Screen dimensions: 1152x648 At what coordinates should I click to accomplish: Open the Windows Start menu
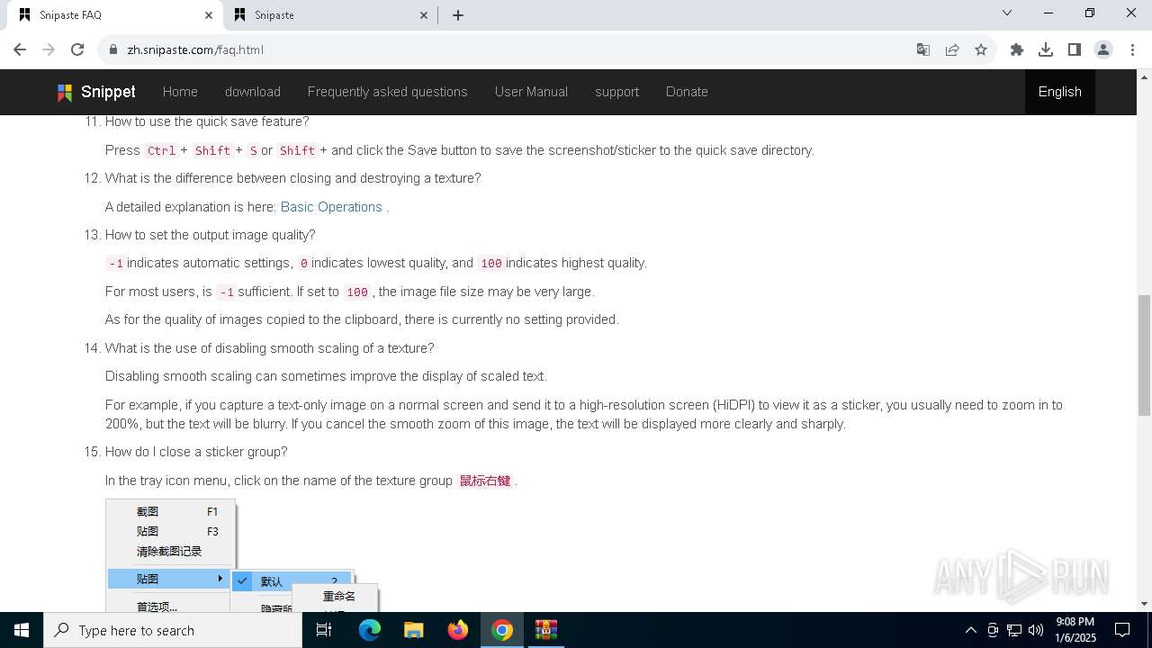pyautogui.click(x=22, y=630)
